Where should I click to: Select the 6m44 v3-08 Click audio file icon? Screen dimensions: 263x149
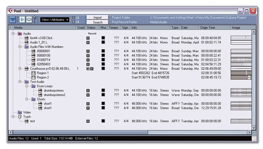[27, 38]
